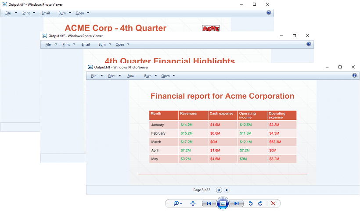This screenshot has height=211, width=360.
Task: Start the slide show
Action: 223,204
